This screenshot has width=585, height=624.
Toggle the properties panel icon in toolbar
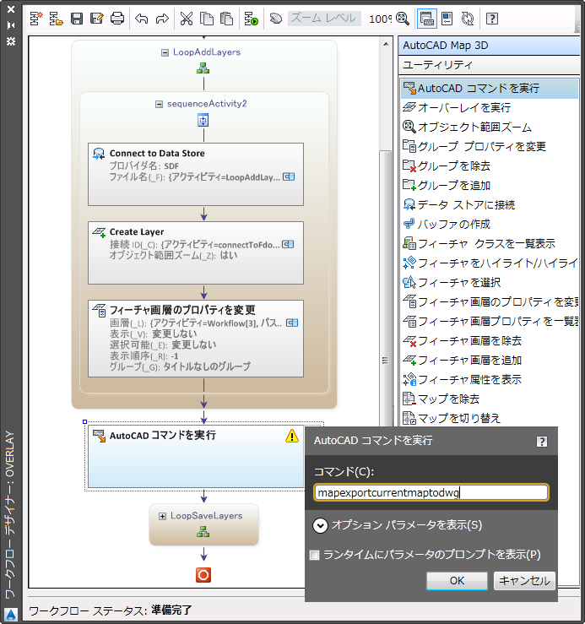[x=447, y=19]
